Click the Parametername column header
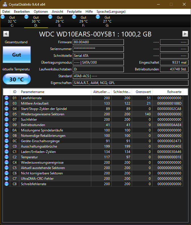This screenshot has height=225, width=191. pyautogui.click(x=55, y=92)
